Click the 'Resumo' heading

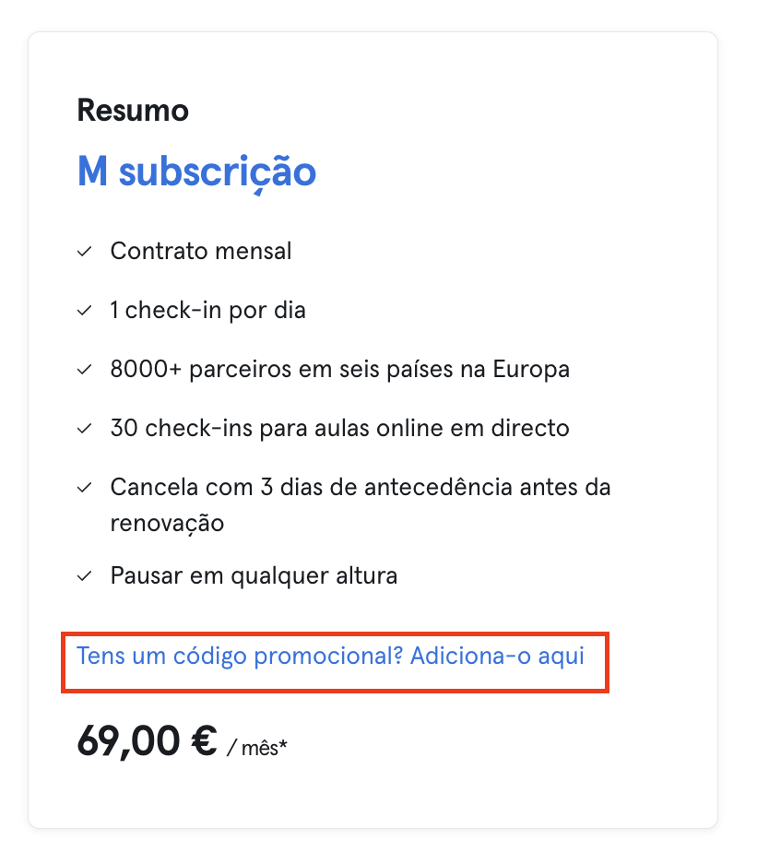(x=133, y=111)
